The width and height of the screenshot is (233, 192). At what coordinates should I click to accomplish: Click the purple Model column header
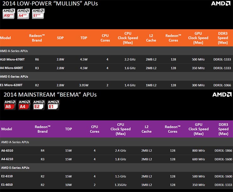coord(7,129)
